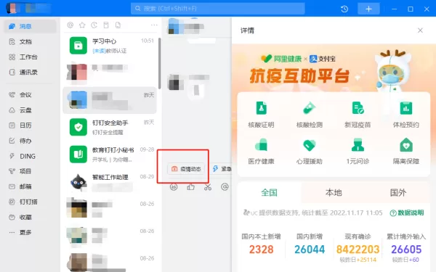Click the scissors screenshot icon
The width and height of the screenshot is (436, 272).
pos(208,187)
